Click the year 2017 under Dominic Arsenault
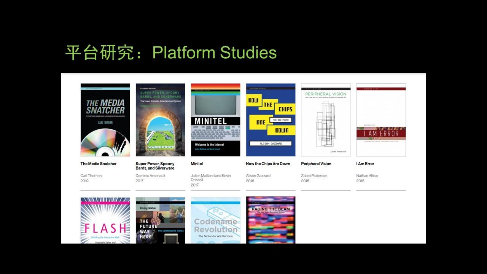 (x=140, y=181)
